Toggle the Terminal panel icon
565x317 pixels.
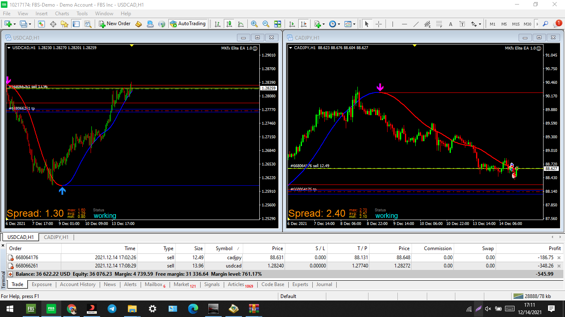pyautogui.click(x=76, y=24)
